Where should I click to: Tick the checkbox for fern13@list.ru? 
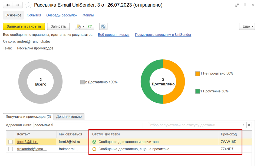click(x=11, y=142)
